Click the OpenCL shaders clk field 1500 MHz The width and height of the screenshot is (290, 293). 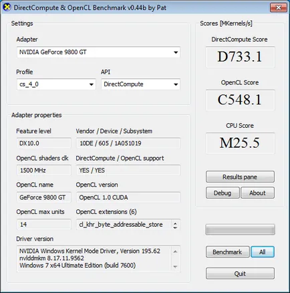point(44,171)
